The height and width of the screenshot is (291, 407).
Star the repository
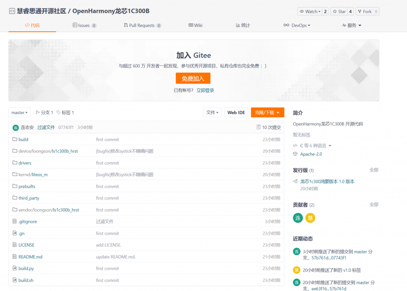341,11
